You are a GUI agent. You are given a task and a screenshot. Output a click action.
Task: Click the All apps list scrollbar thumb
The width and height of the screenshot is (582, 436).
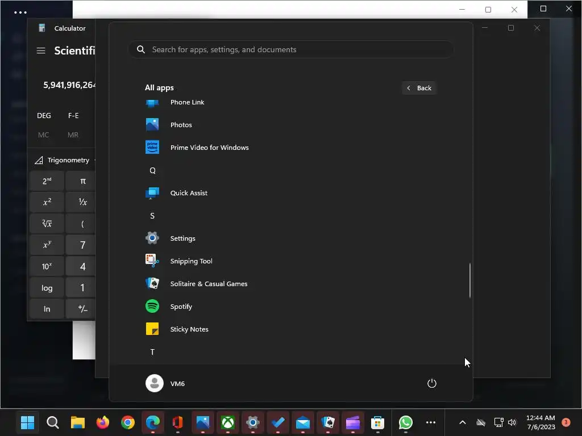pyautogui.click(x=470, y=280)
